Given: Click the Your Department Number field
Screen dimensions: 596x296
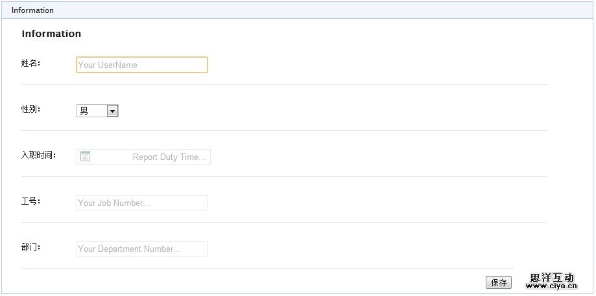Looking at the screenshot, I should 142,249.
